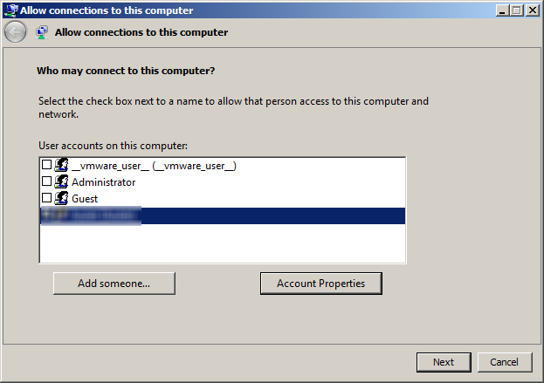Click the __vmware_user__ account user icon

click(61, 165)
